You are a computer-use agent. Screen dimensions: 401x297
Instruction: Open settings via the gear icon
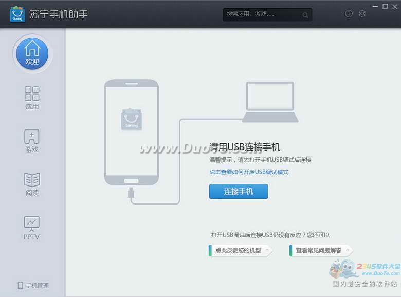[x=362, y=14]
